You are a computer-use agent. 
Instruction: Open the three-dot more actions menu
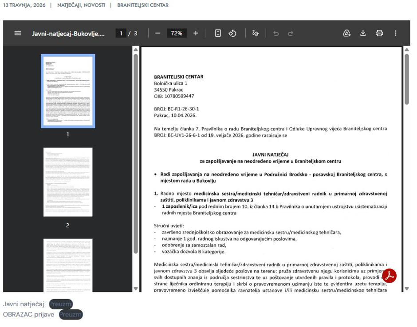(x=396, y=33)
